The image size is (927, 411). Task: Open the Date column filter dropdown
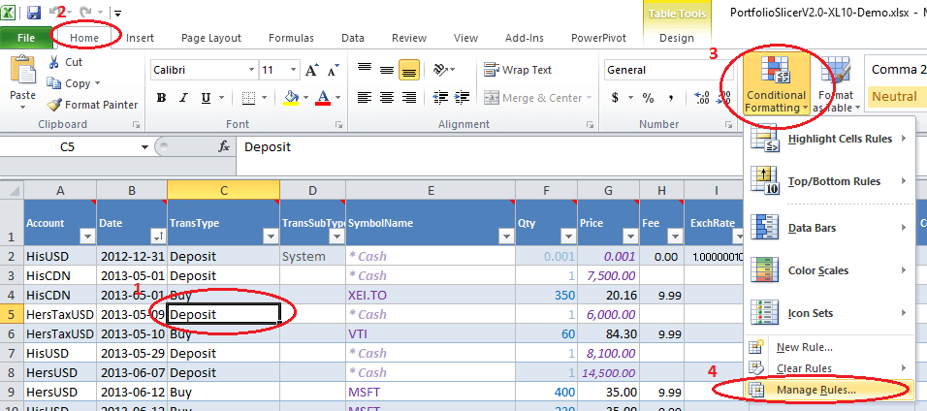pos(158,237)
